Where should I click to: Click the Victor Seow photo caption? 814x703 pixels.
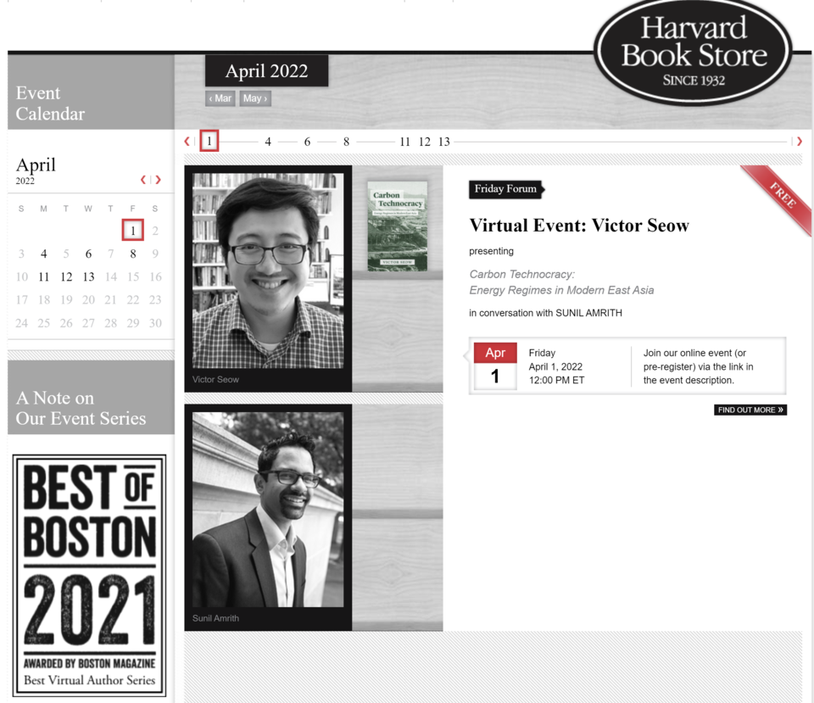click(215, 380)
